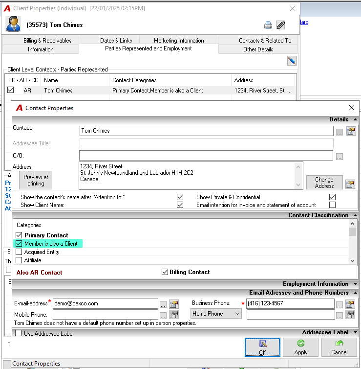The image size is (361, 369).
Task: Click the Contact name input field
Action: (x=207, y=131)
